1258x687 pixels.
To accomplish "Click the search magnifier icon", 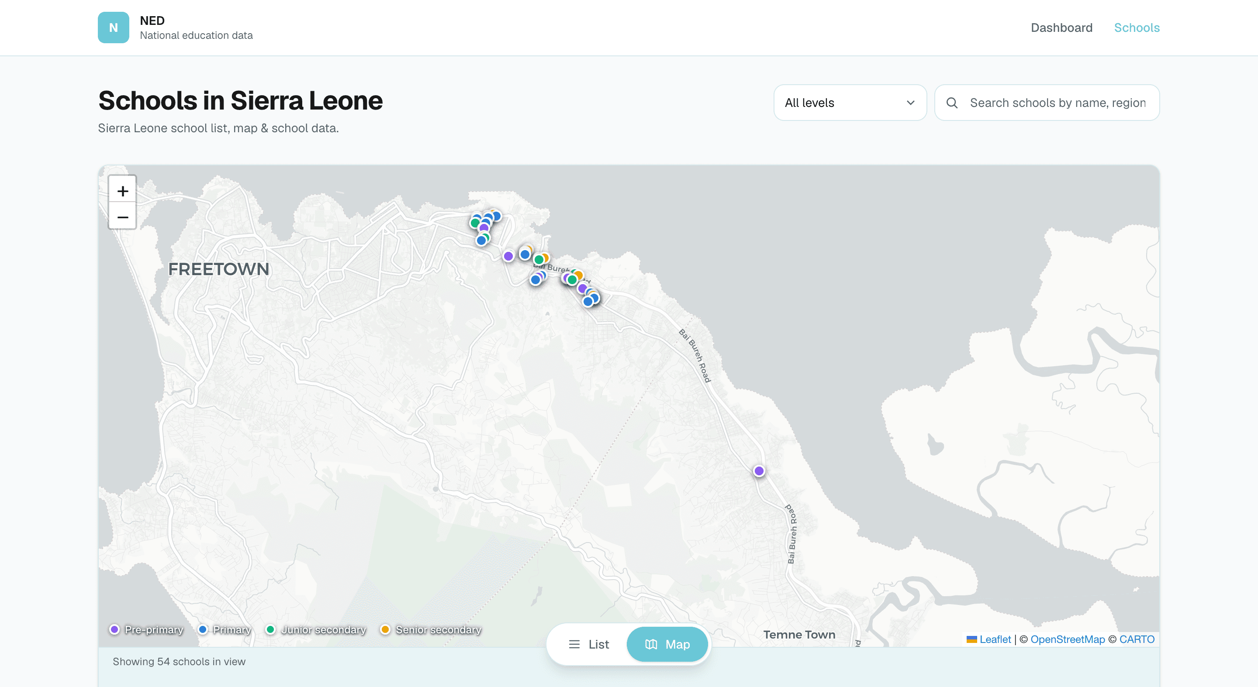I will pyautogui.click(x=952, y=103).
